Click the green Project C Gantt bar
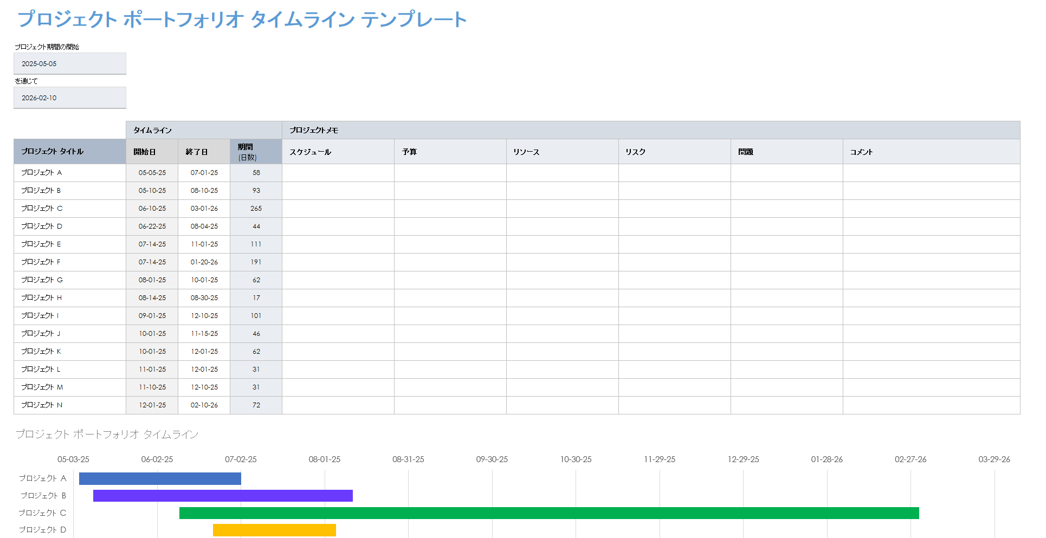 pyautogui.click(x=549, y=513)
